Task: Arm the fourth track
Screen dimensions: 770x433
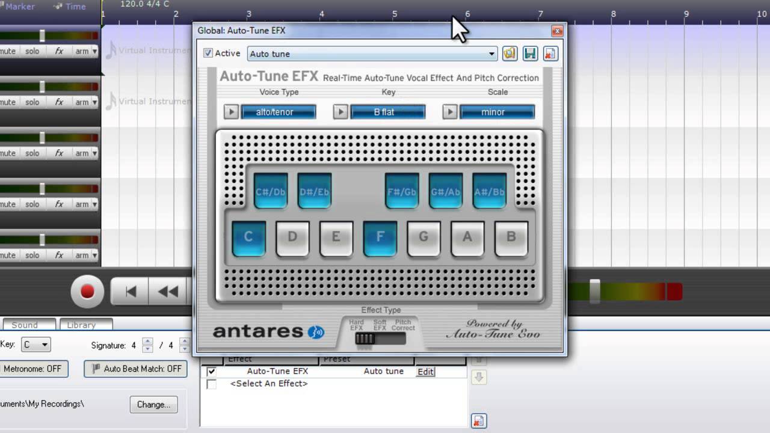Action: click(x=82, y=204)
